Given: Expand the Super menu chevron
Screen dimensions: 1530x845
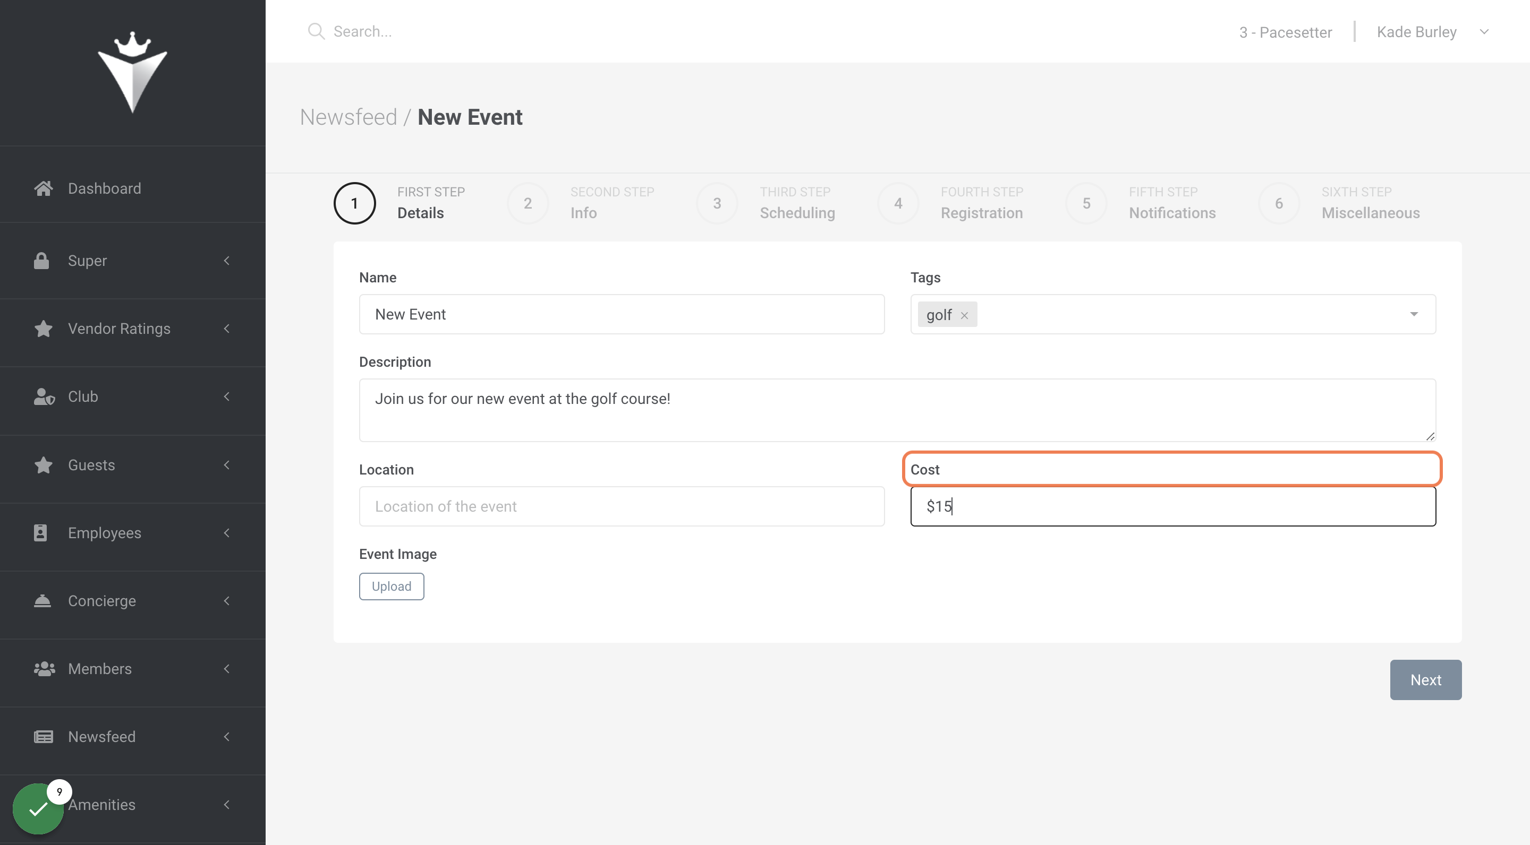Looking at the screenshot, I should (226, 261).
